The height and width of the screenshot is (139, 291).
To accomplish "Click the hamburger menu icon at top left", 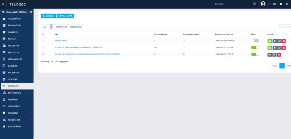I will pos(3,4).
